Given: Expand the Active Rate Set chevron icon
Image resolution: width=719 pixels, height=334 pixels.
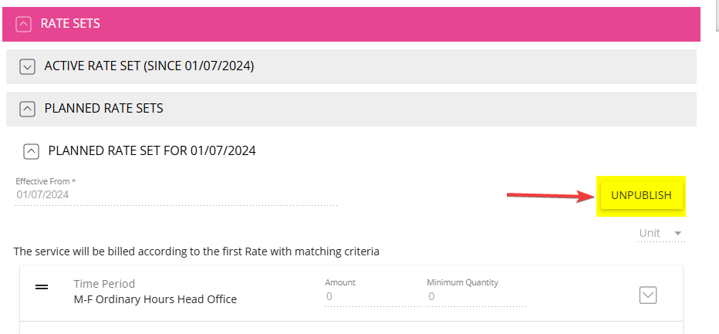Looking at the screenshot, I should (28, 67).
